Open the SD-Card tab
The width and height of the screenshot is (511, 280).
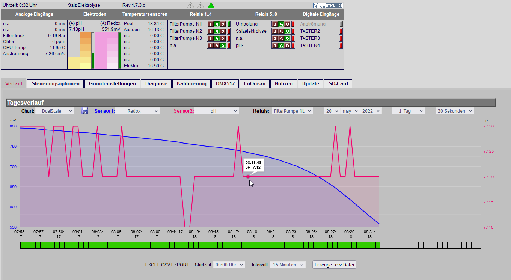tap(338, 83)
